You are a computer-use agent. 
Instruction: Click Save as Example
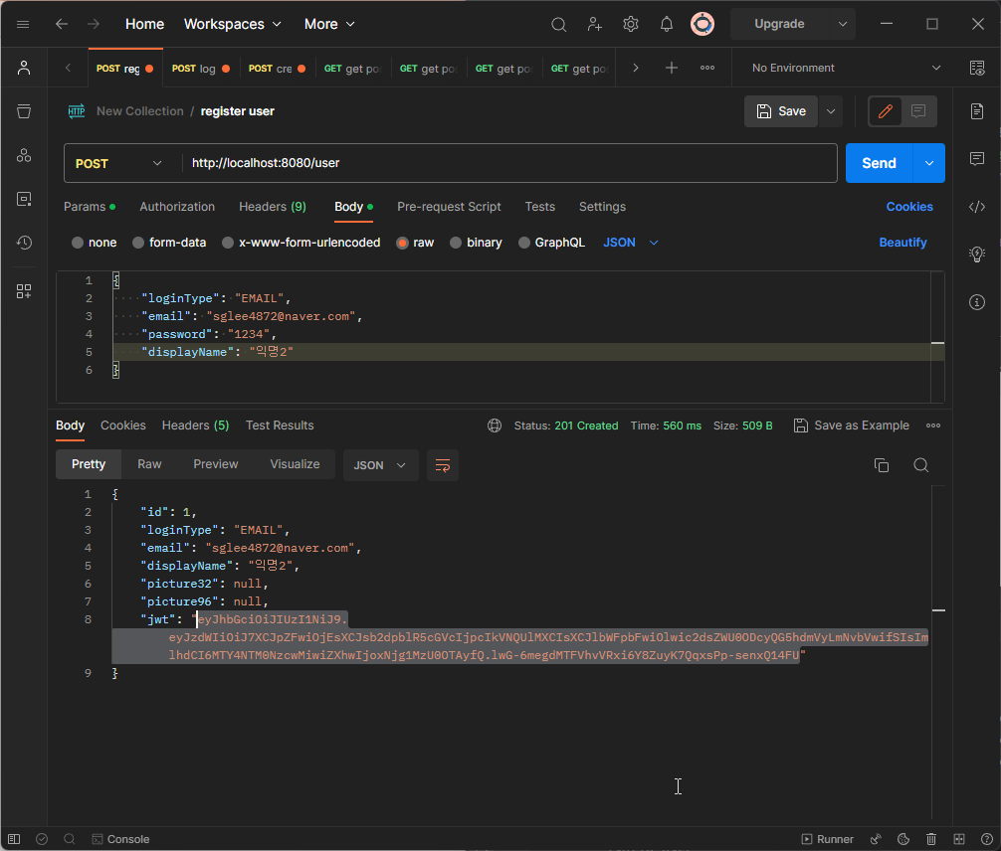852,425
